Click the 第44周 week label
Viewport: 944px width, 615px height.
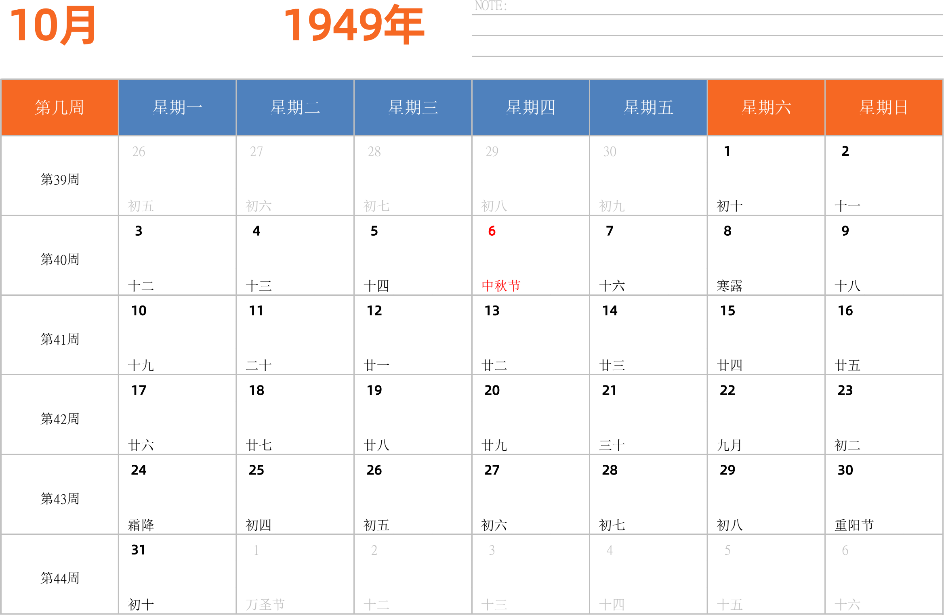tap(59, 578)
